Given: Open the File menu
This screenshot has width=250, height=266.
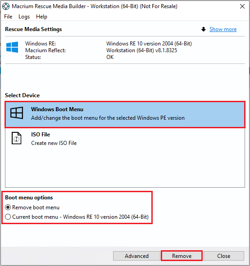Looking at the screenshot, I should (x=8, y=17).
